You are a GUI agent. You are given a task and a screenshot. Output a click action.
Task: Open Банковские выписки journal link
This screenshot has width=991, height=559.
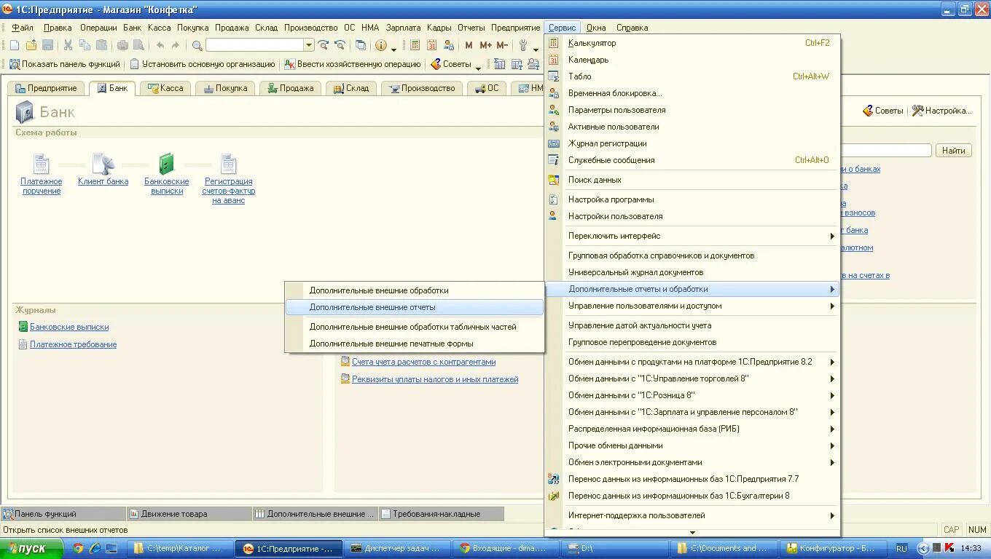pos(69,328)
